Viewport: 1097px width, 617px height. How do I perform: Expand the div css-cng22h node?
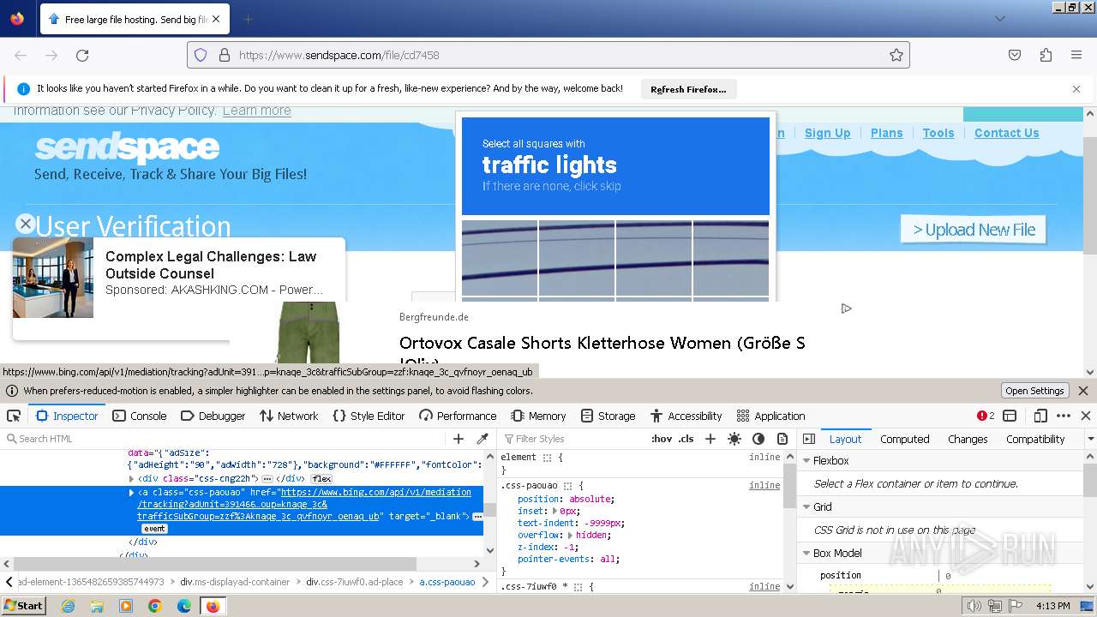pos(131,479)
